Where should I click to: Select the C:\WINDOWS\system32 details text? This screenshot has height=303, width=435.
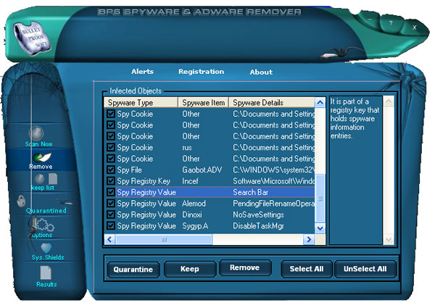(x=274, y=170)
